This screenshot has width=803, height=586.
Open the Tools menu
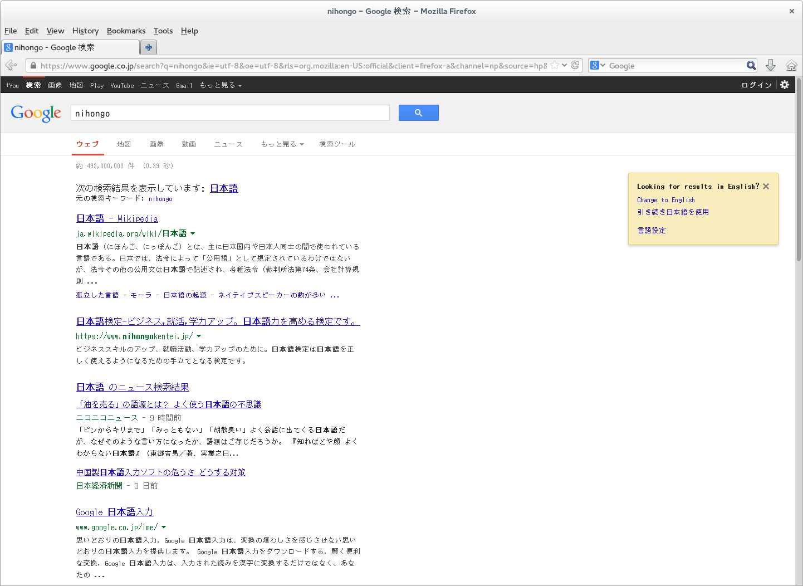[x=163, y=31]
